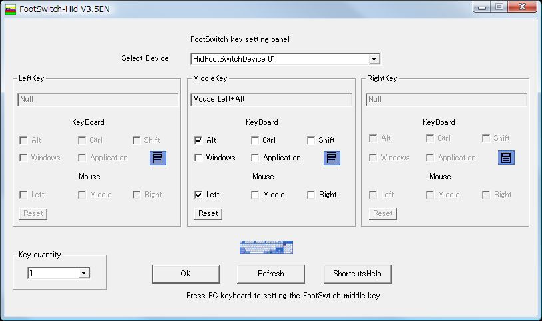Click HidFootSwitchDevice 01 device text
Viewport: 542px width, 321px height.
tap(234, 59)
